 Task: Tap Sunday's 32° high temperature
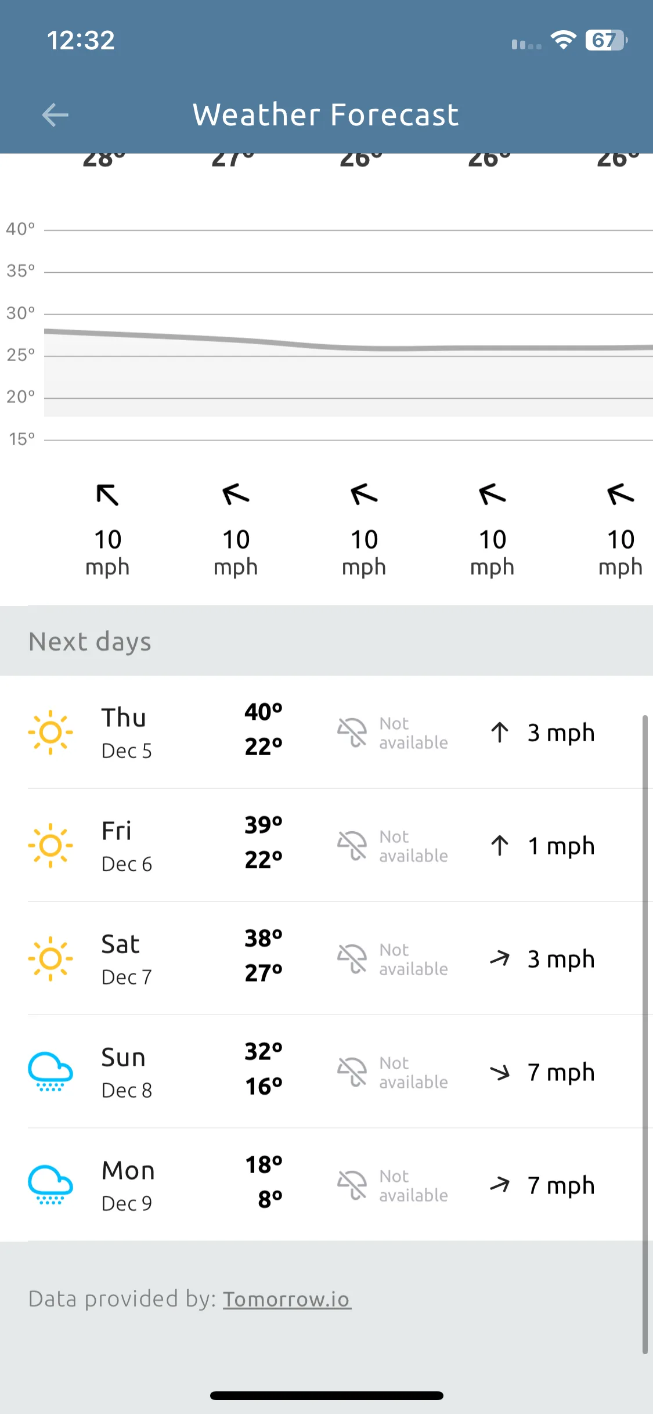(264, 1051)
